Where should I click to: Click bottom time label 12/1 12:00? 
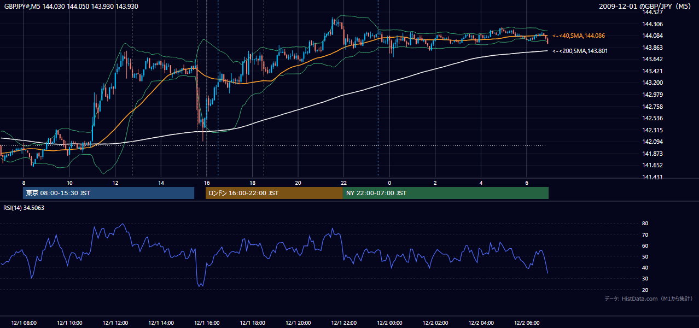pos(115,323)
